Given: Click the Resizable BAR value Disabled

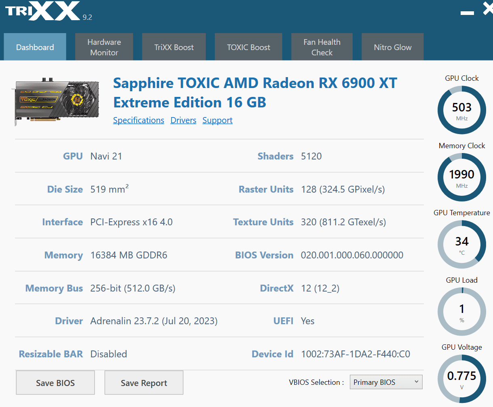Looking at the screenshot, I should (108, 354).
